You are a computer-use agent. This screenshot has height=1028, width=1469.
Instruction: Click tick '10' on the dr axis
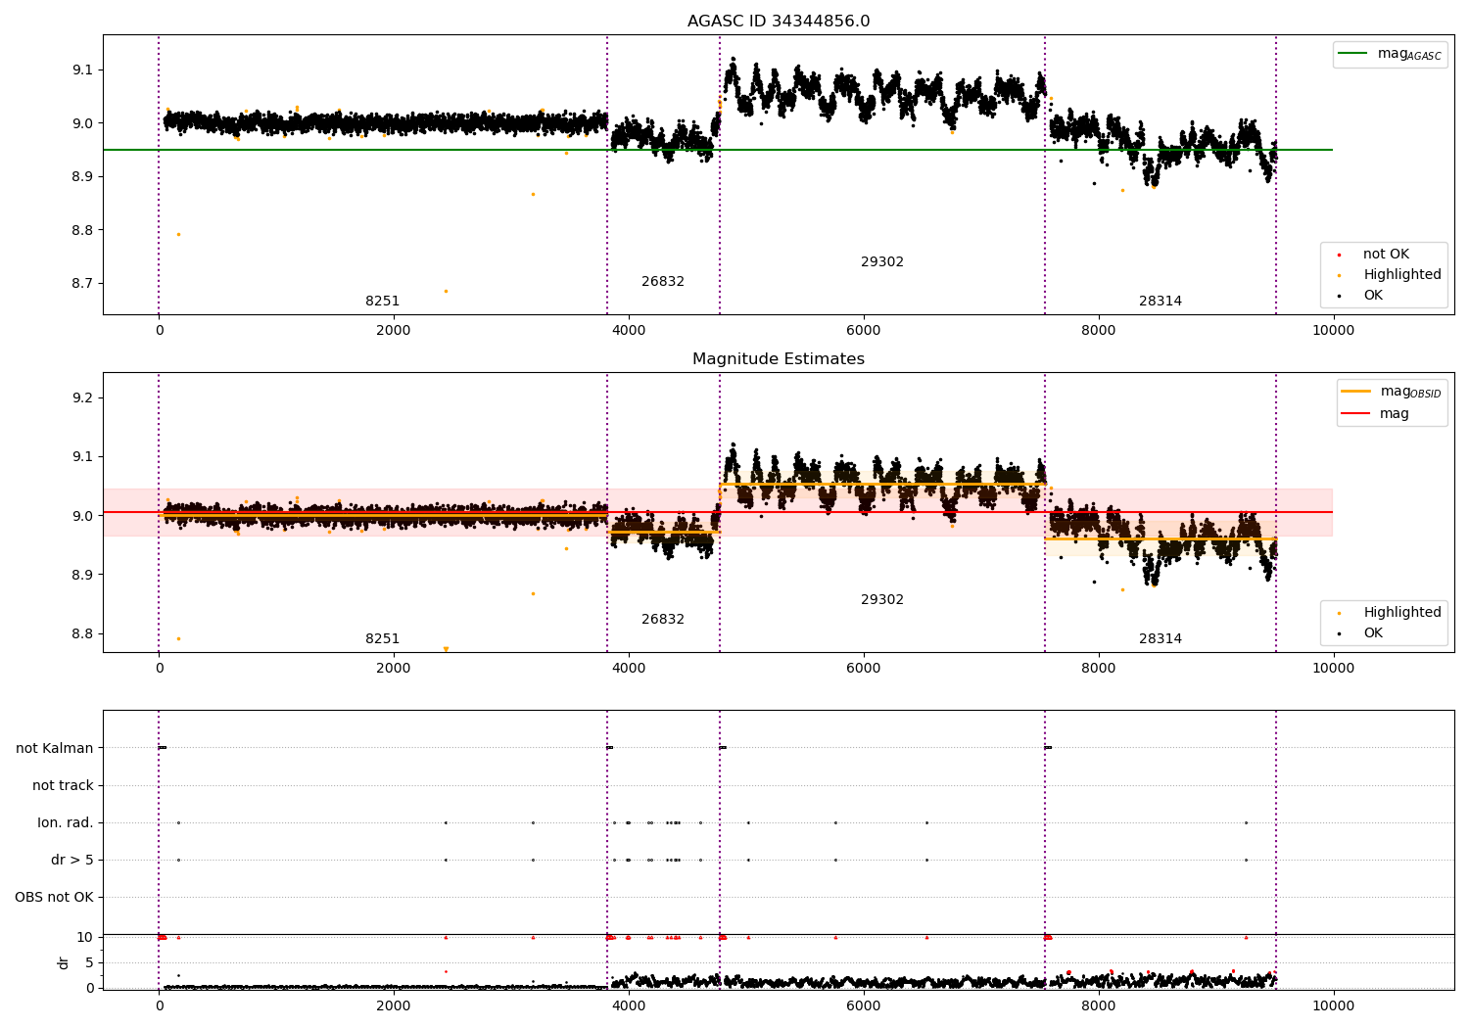85,937
